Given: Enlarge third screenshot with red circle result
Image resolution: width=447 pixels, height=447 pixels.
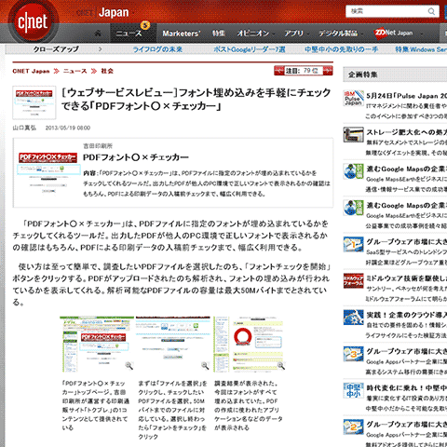Looking at the screenshot, I should pyautogui.click(x=249, y=345).
